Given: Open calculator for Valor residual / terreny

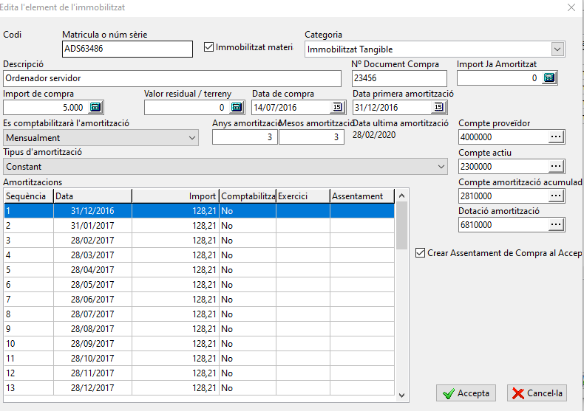Looking at the screenshot, I should 237,108.
